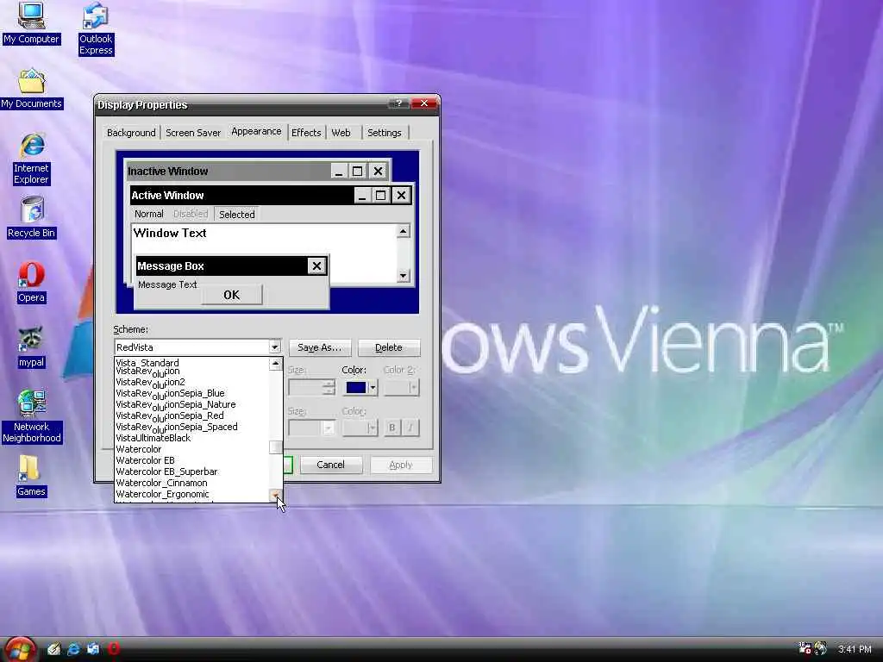
Task: Switch to the Background tab
Action: [x=131, y=133]
